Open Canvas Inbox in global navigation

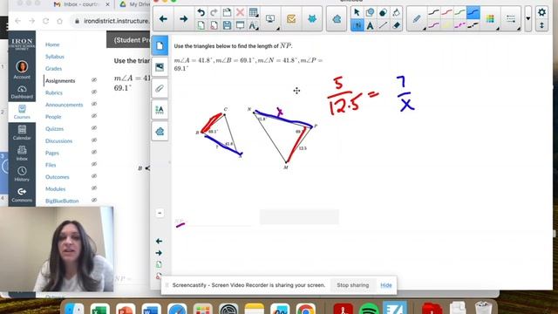coord(22,154)
